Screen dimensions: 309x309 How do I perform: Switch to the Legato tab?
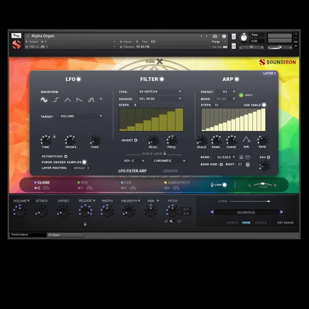(x=170, y=171)
